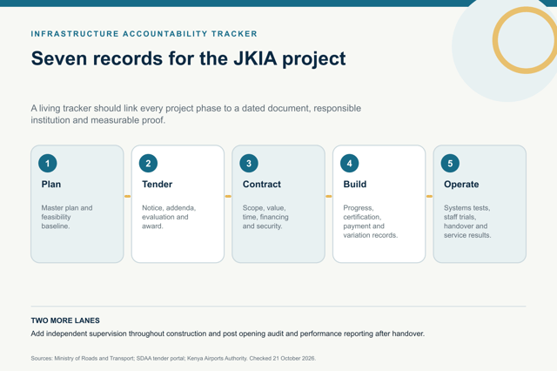The width and height of the screenshot is (557, 371).
Task: Click 'Notice, addenda, evaluation and award' text
Action: [169, 217]
